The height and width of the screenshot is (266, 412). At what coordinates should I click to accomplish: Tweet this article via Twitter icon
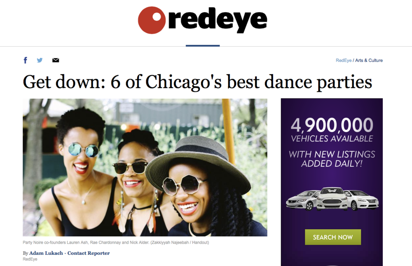click(x=40, y=60)
